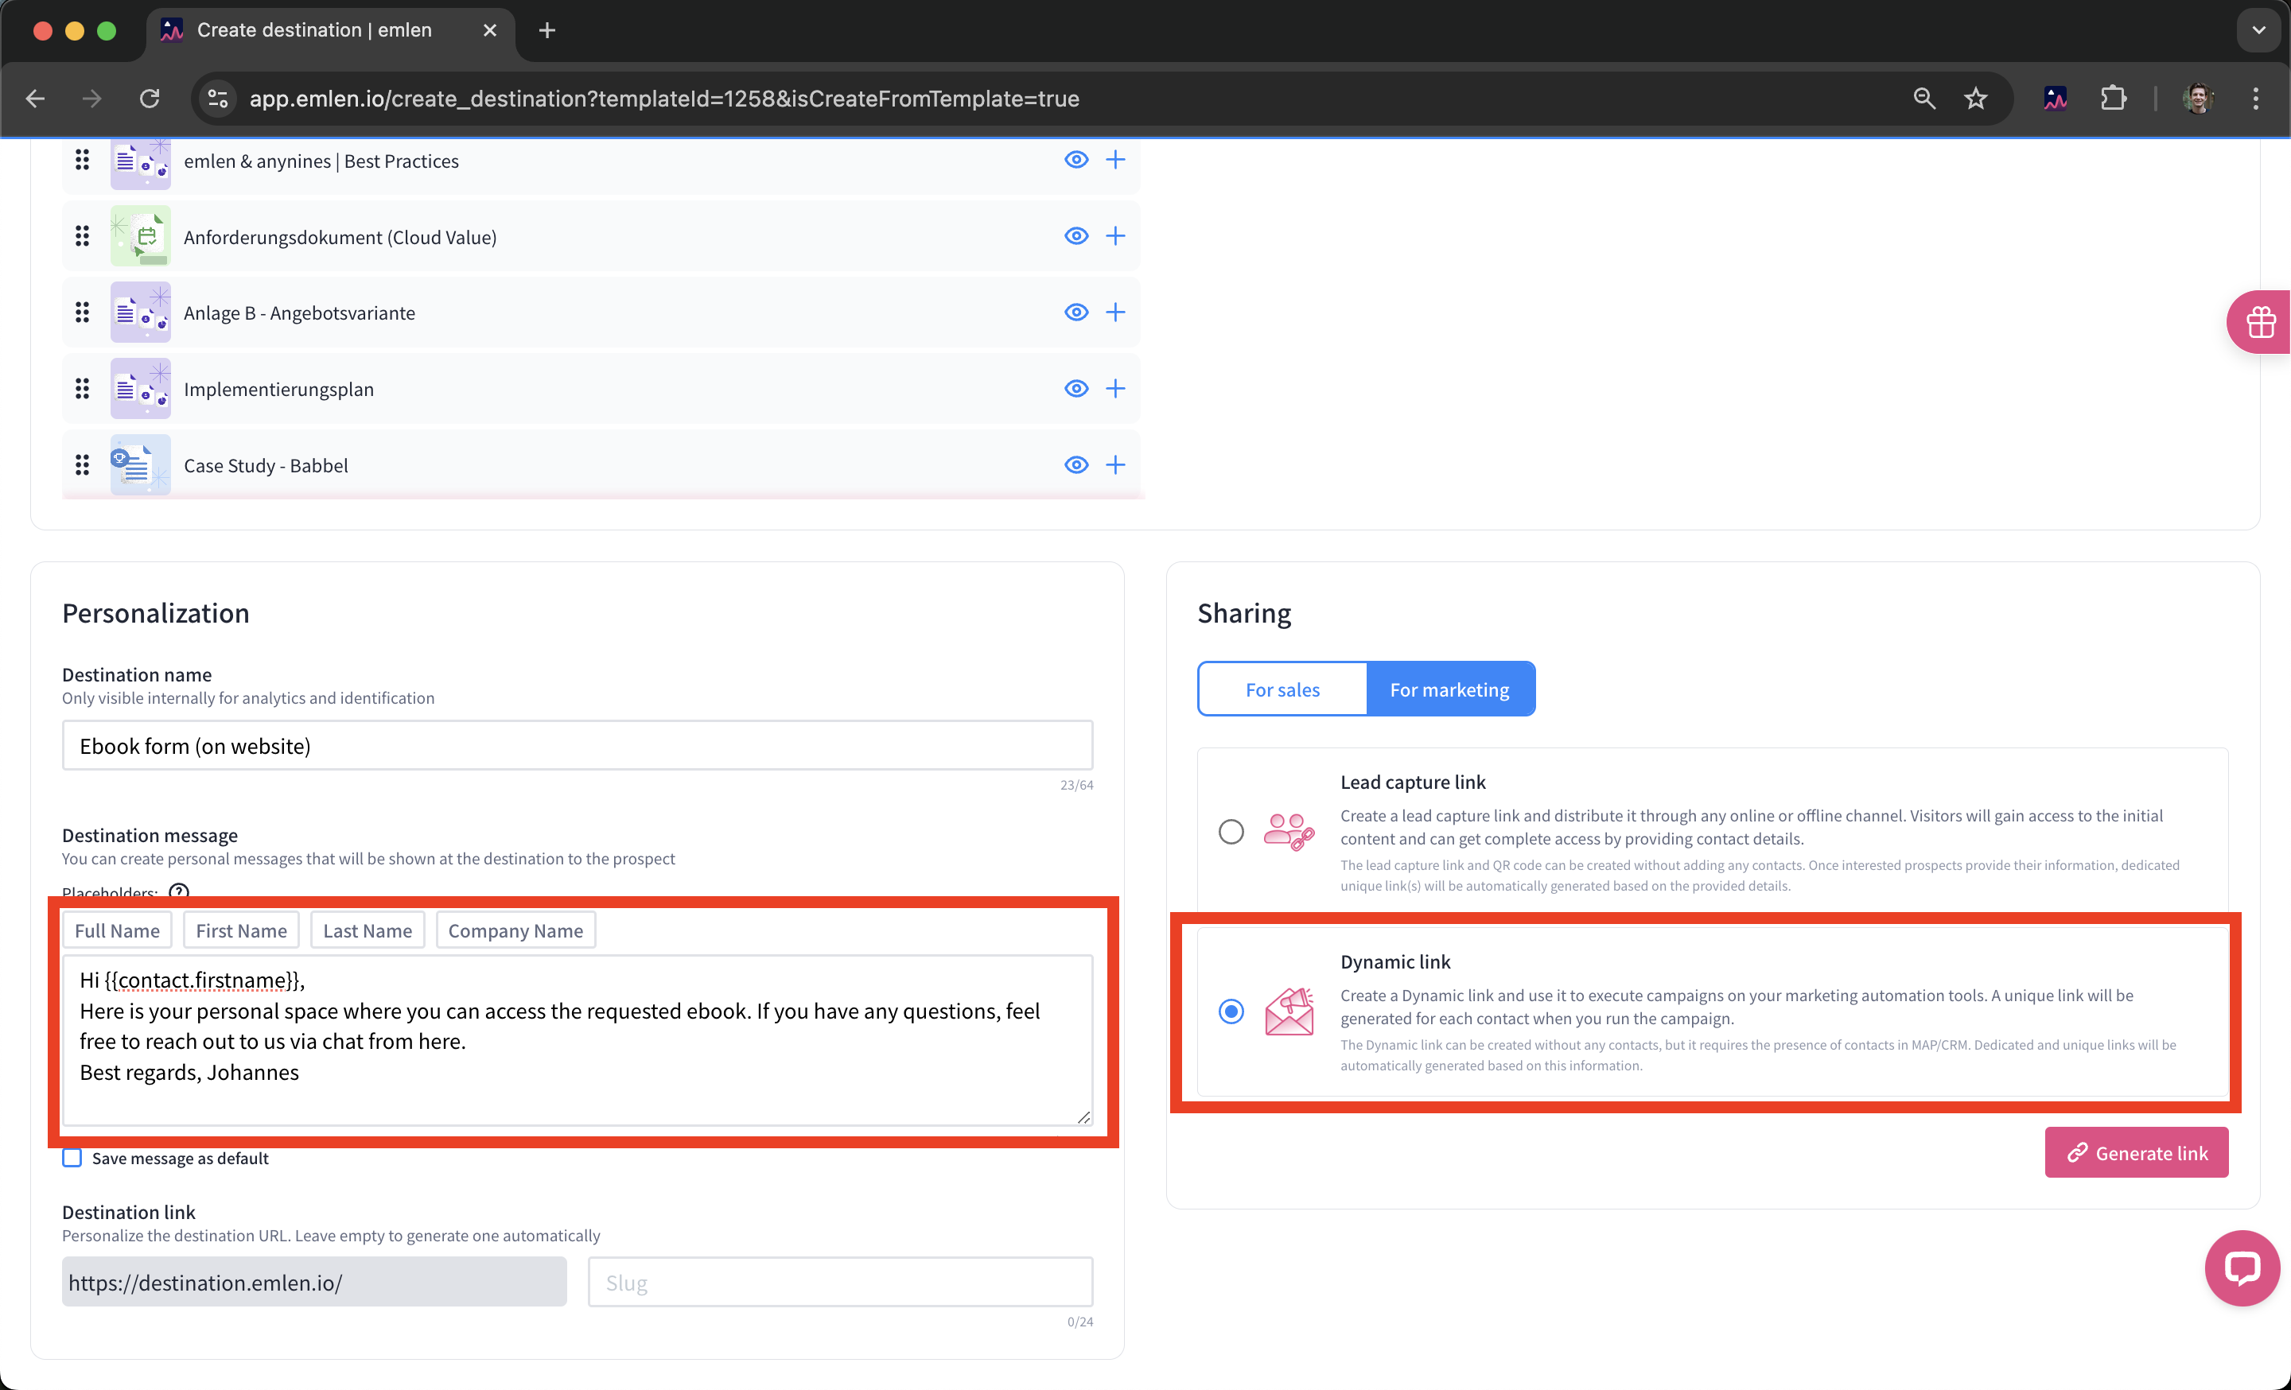Click the Slug input field
The image size is (2291, 1390).
[839, 1282]
